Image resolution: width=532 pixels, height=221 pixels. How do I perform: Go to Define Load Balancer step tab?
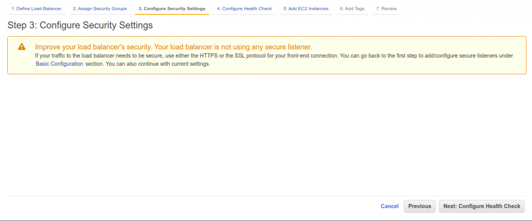tap(36, 9)
